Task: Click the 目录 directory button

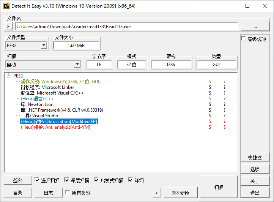Action: coord(18,193)
